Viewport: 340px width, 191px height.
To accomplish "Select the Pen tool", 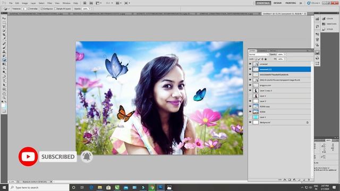I will point(4,76).
